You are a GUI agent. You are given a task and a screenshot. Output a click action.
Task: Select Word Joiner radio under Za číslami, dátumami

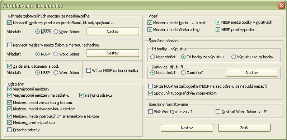point(56,73)
